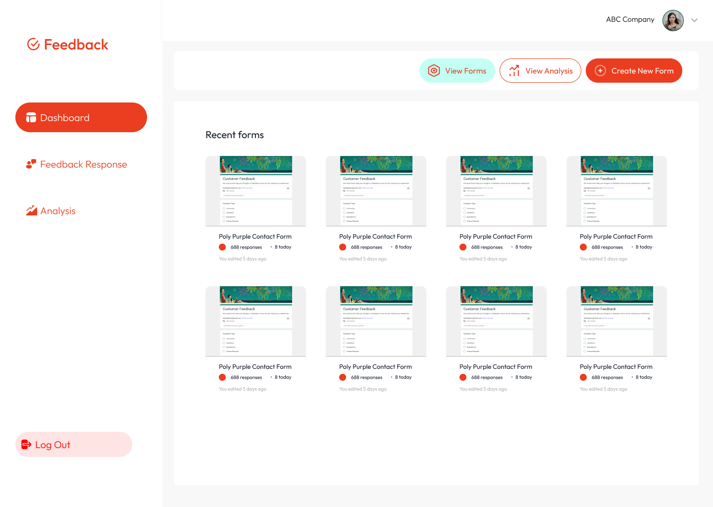Click "688 responses" on first top-row card

click(x=246, y=247)
